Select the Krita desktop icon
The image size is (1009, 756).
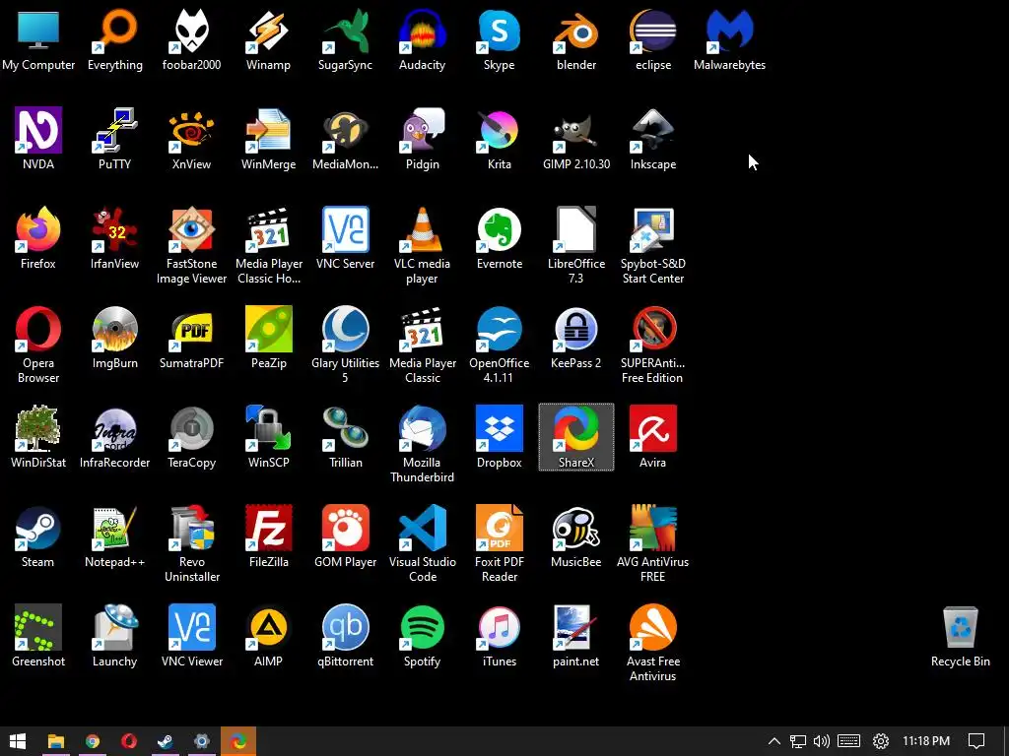pyautogui.click(x=499, y=139)
